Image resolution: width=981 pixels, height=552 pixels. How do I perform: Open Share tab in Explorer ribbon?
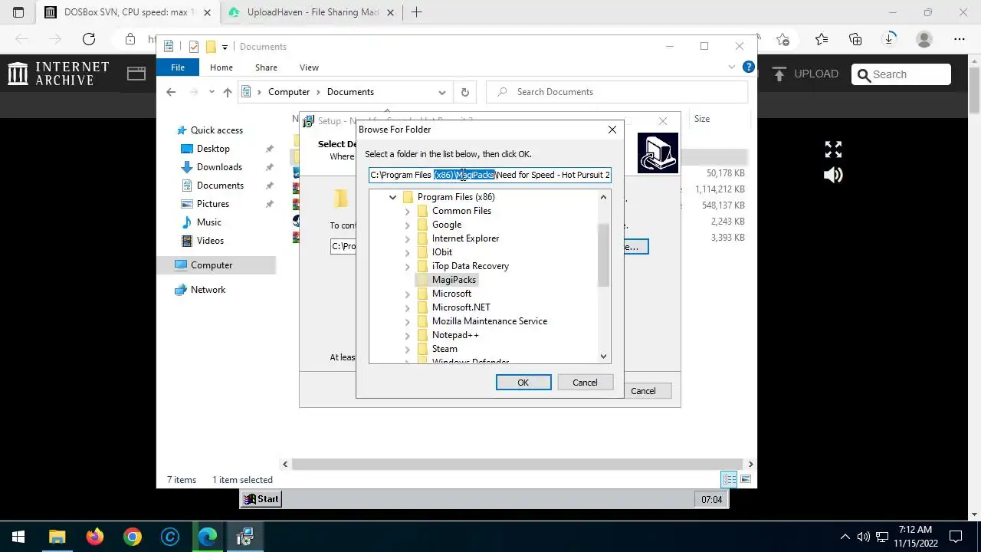coord(266,67)
